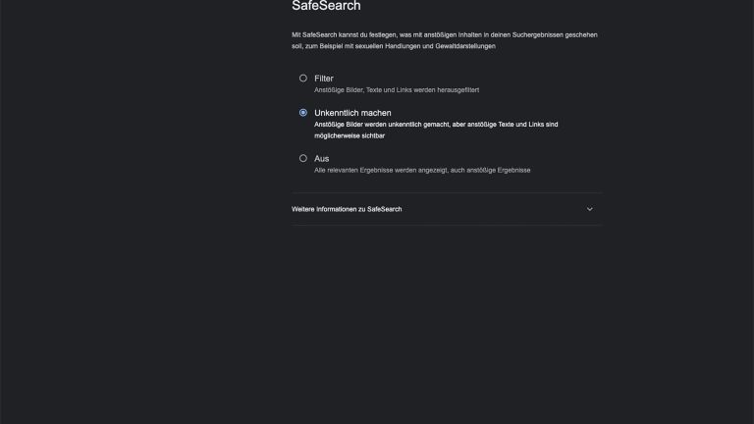The width and height of the screenshot is (754, 424).
Task: Expand the SafeSearch info chevron arrow
Action: coord(590,209)
